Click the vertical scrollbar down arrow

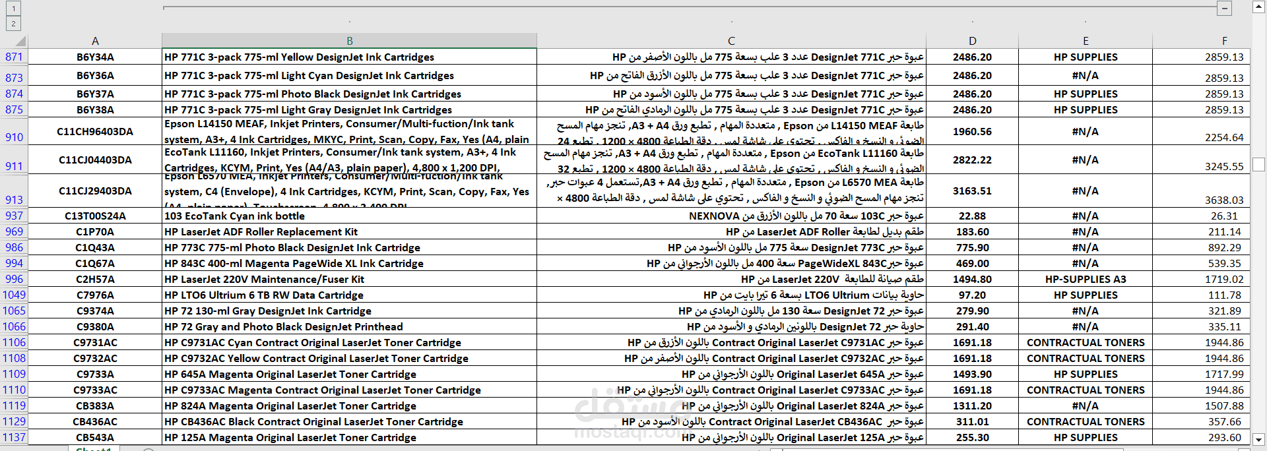[x=1258, y=439]
